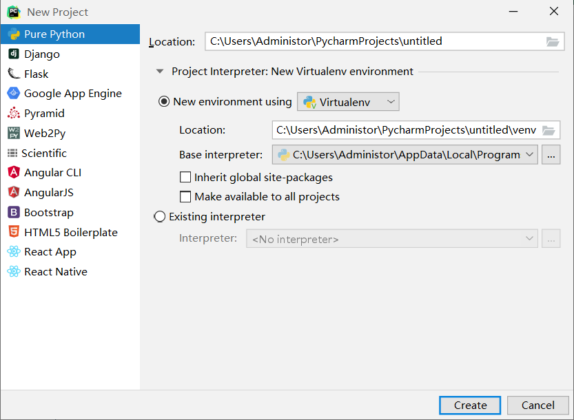The height and width of the screenshot is (420, 574).
Task: Select Bootstrap project type label
Action: (49, 212)
